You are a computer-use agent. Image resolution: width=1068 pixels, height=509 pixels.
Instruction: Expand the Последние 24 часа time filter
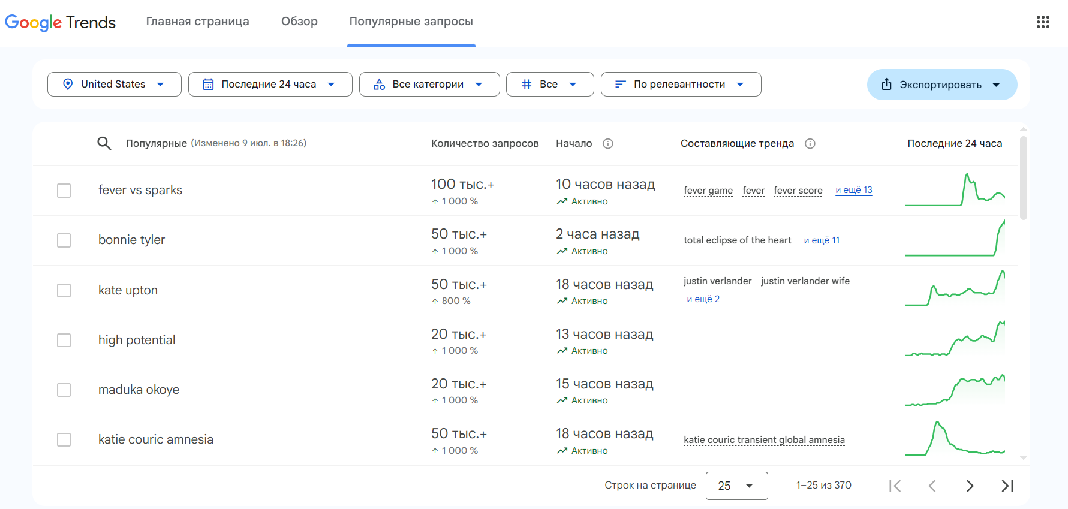(270, 85)
